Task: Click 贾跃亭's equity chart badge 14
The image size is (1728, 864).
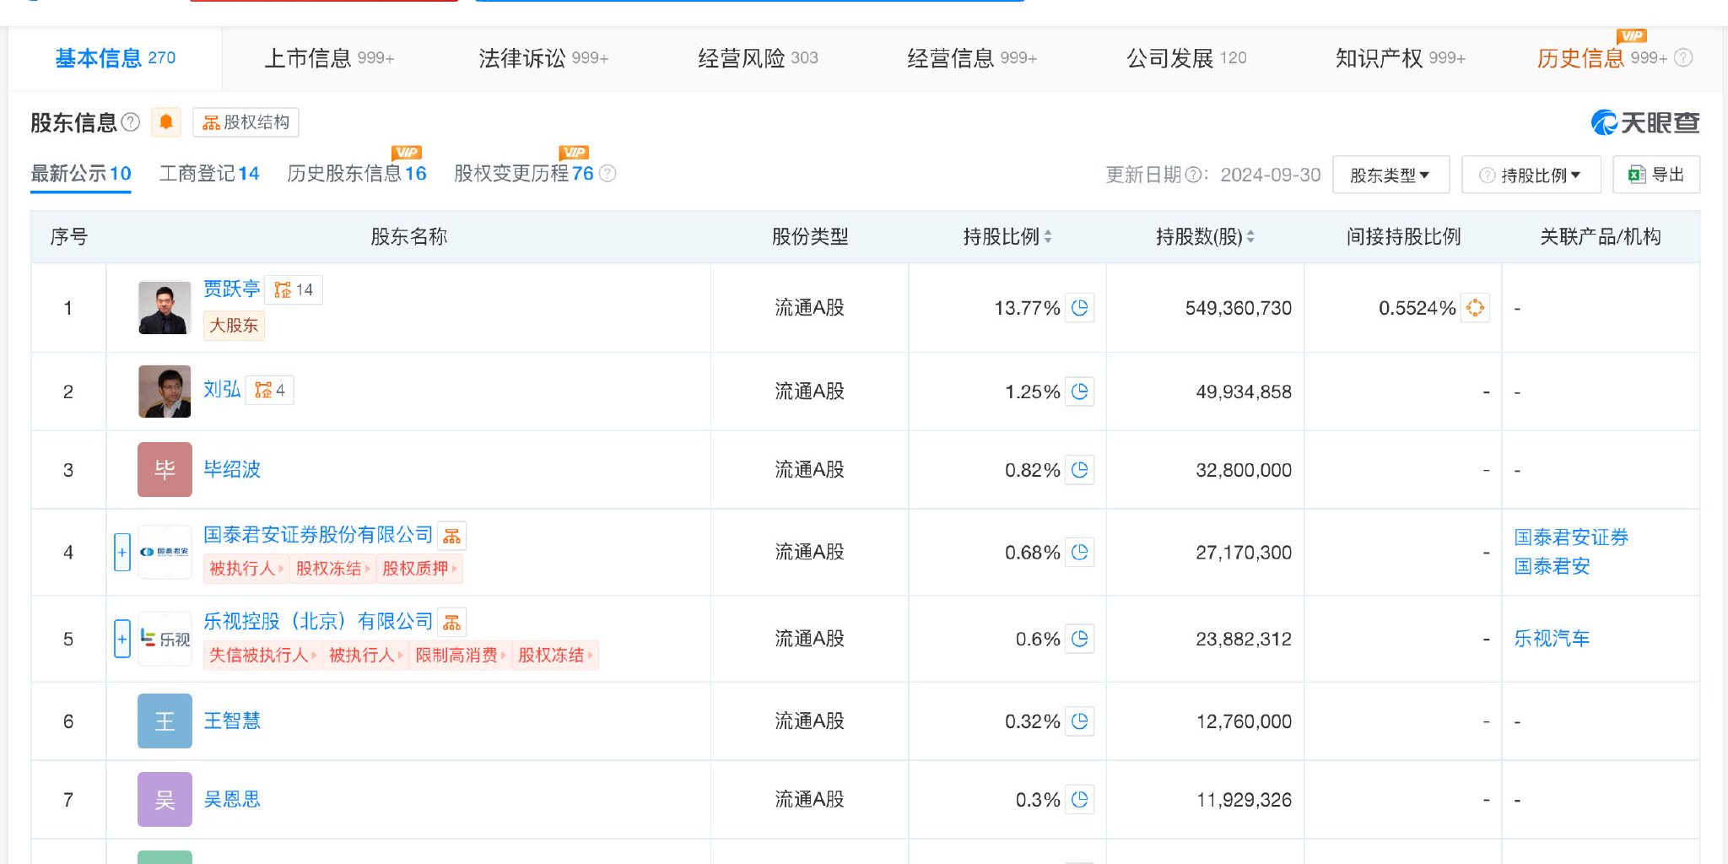Action: tap(294, 290)
